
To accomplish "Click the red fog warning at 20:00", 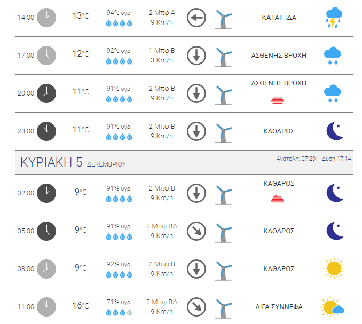I will [x=278, y=100].
